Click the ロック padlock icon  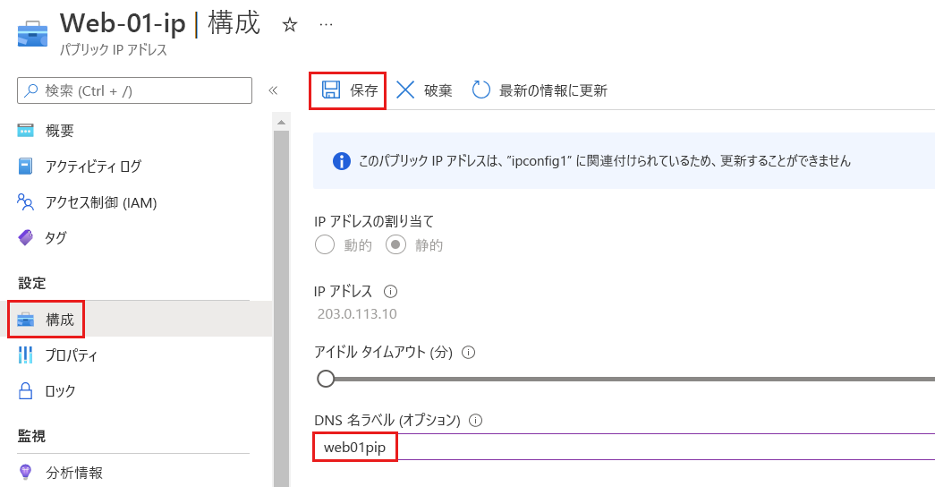(x=26, y=391)
